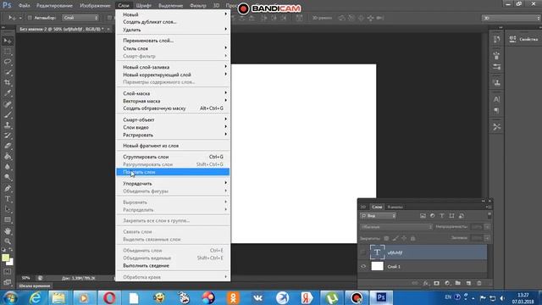Screen dimensions: 542x305
Task: Select the Hand tool
Action: coord(8,231)
